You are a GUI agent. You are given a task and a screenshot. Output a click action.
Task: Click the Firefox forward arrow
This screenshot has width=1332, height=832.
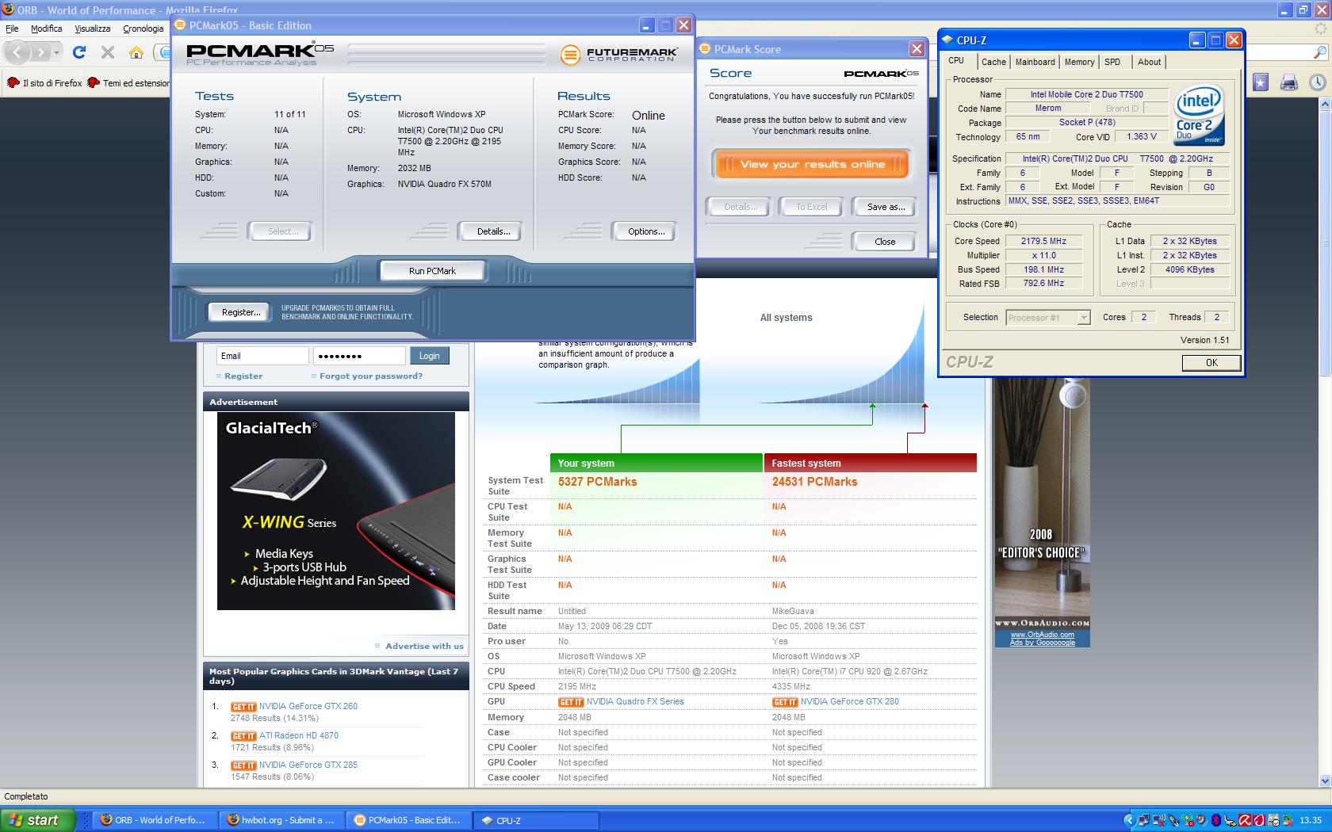41,52
